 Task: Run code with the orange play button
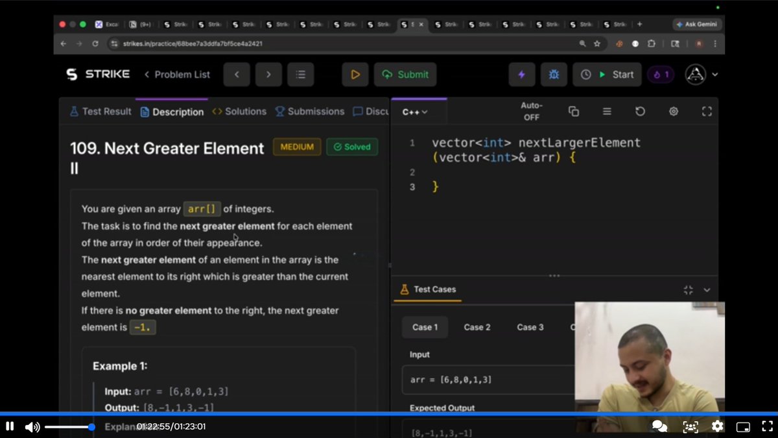(x=355, y=75)
